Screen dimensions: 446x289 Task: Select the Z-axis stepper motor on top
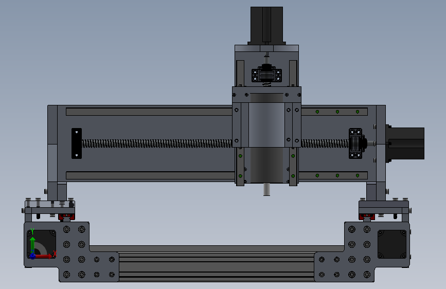pos(266,26)
